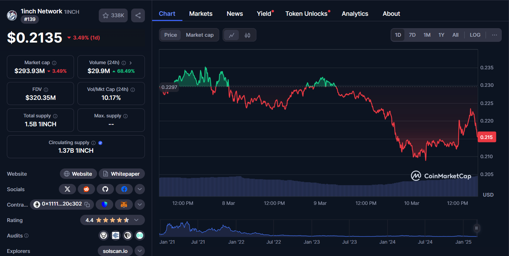Click the Facebook social icon
Image resolution: width=509 pixels, height=256 pixels.
click(124, 189)
